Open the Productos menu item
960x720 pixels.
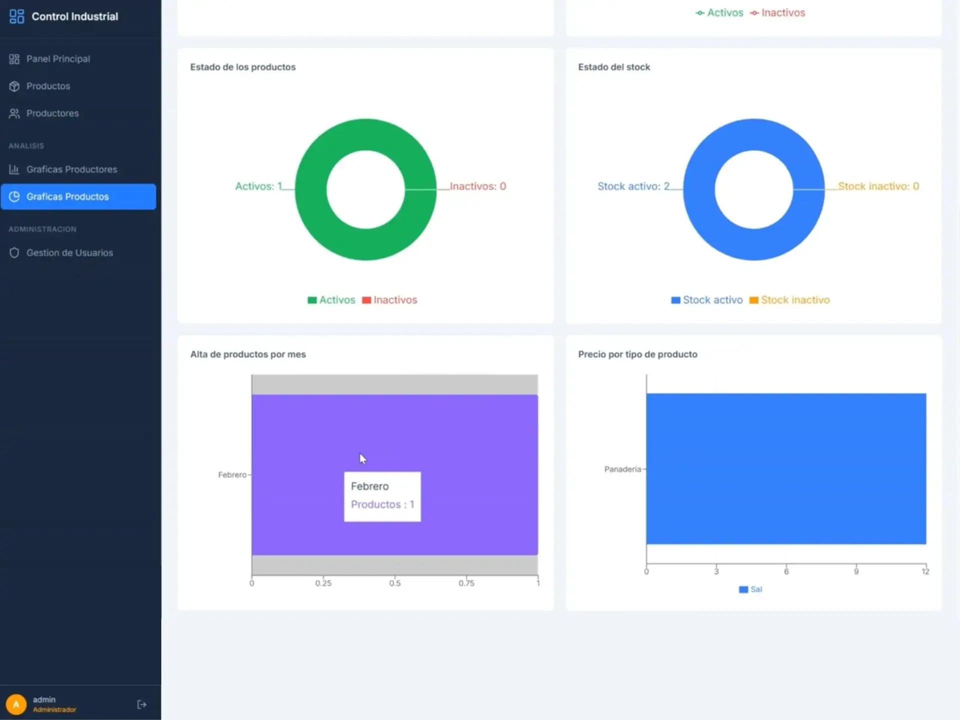pyautogui.click(x=48, y=86)
